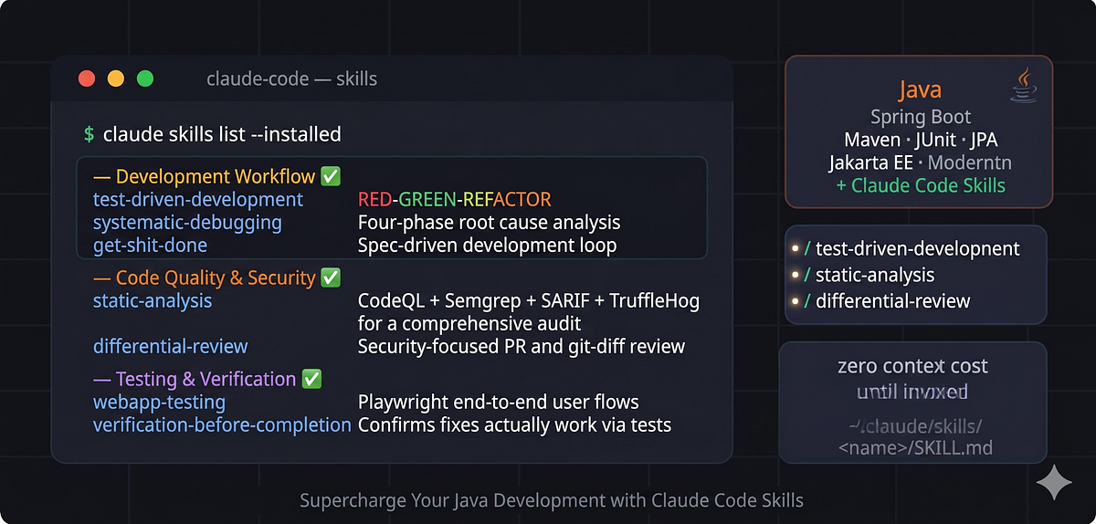1096x524 pixels.
Task: Click the sparkle star icon
Action: click(1053, 482)
